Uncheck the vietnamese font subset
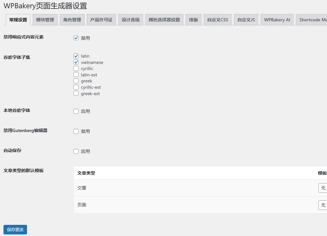The height and width of the screenshot is (236, 327). (76, 62)
